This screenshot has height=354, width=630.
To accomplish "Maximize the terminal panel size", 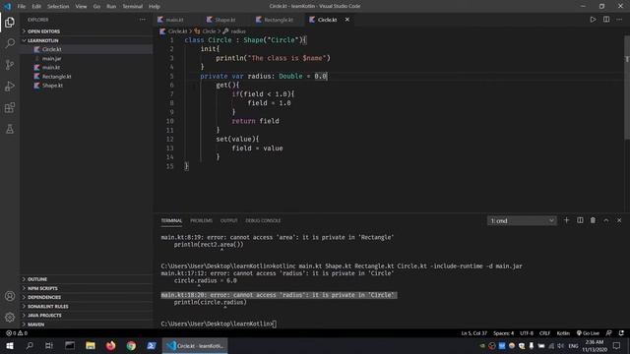I will pos(606,220).
